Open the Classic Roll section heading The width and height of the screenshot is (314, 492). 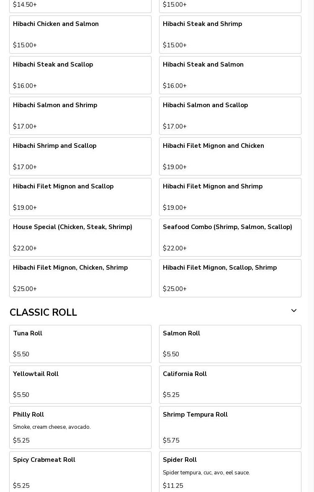[43, 312]
